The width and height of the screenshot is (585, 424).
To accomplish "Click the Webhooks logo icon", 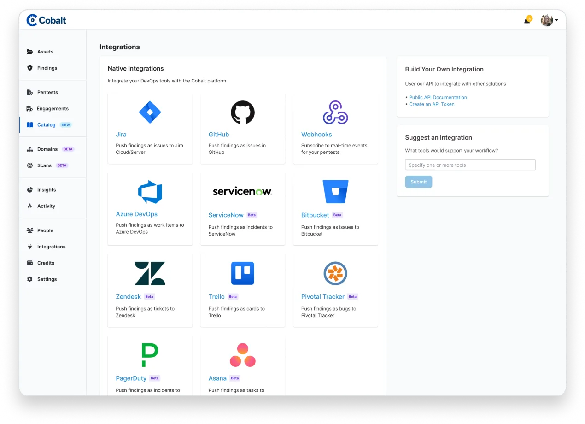I will pyautogui.click(x=335, y=112).
